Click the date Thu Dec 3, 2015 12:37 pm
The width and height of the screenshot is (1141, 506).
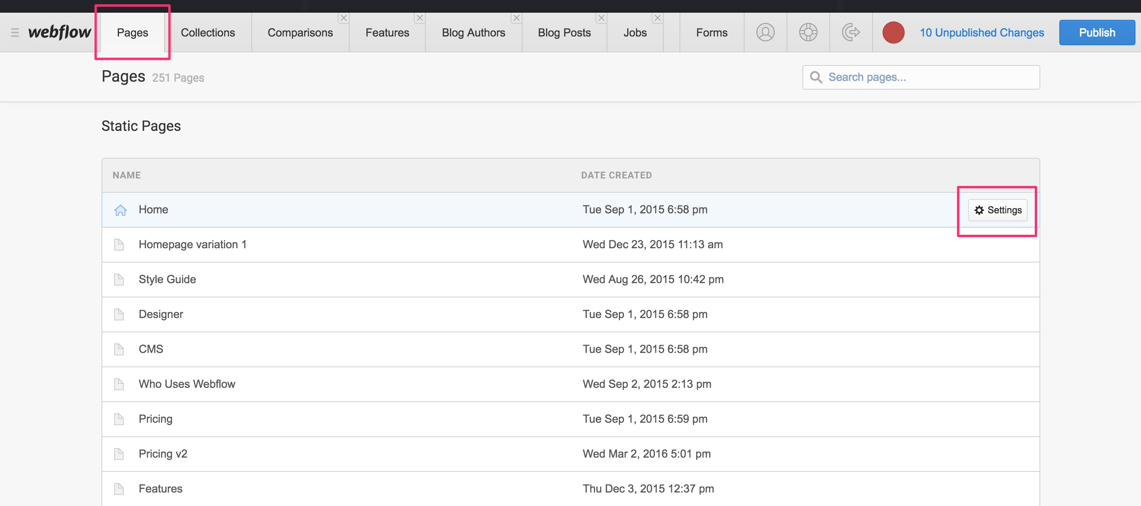(648, 489)
